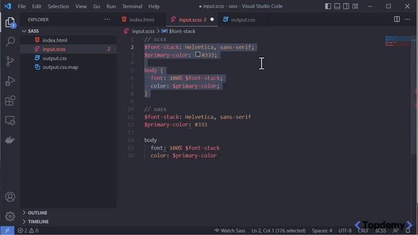Click $font-stack in breadcrumb
Screen dimensions: 418x235
click(x=182, y=31)
